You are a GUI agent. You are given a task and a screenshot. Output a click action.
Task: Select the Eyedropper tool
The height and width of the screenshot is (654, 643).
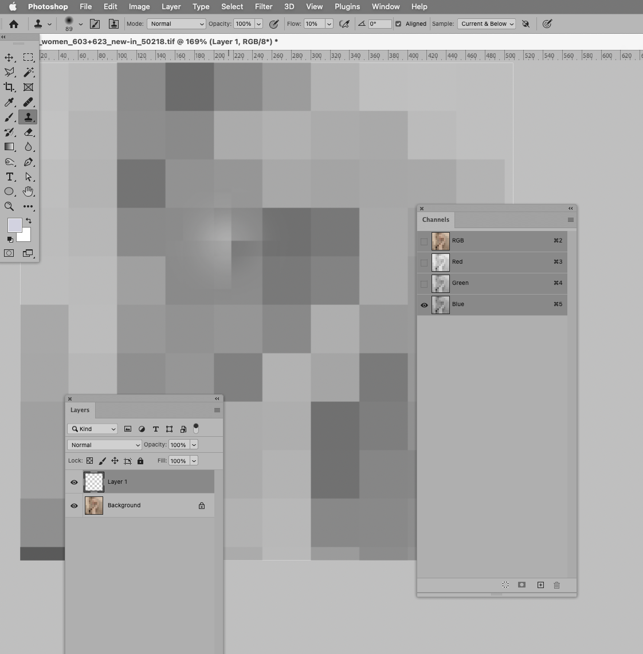(9, 102)
